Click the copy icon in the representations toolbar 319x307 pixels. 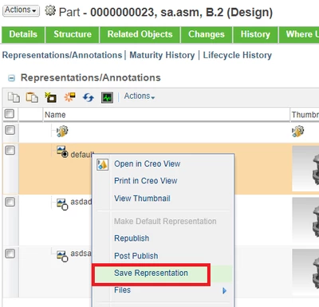click(14, 97)
